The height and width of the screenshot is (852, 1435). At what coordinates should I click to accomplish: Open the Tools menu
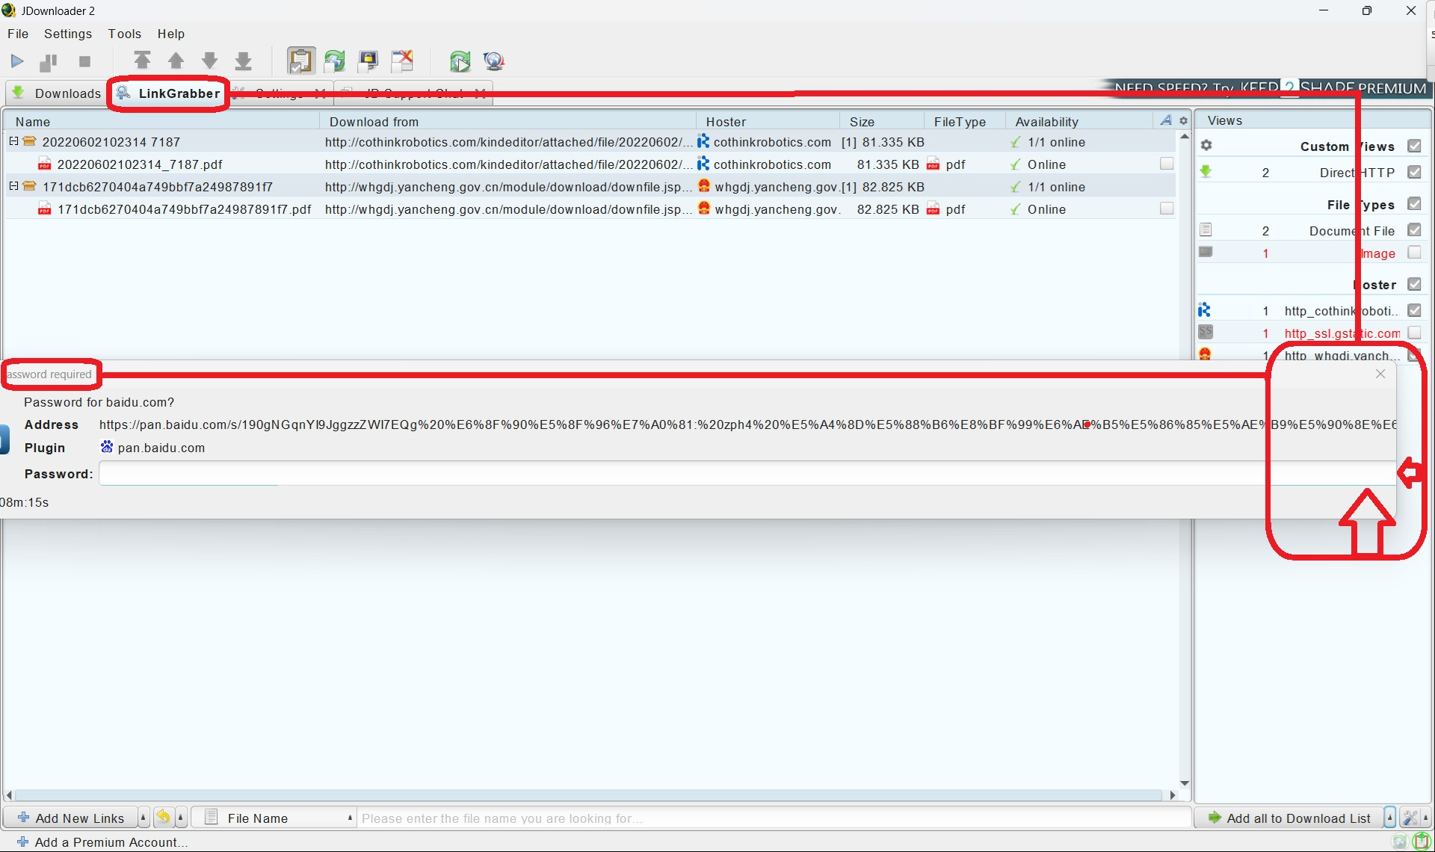124,34
